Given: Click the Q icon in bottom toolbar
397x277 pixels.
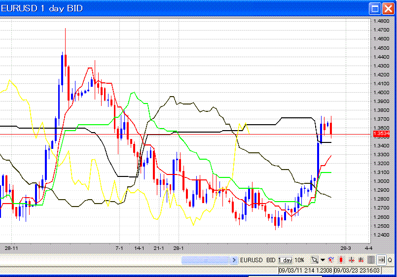Looking at the screenshot, I should (390, 260).
